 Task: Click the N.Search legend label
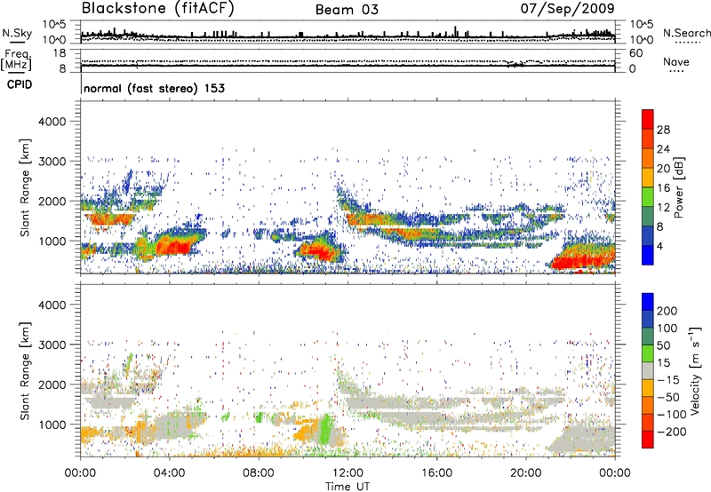(686, 33)
